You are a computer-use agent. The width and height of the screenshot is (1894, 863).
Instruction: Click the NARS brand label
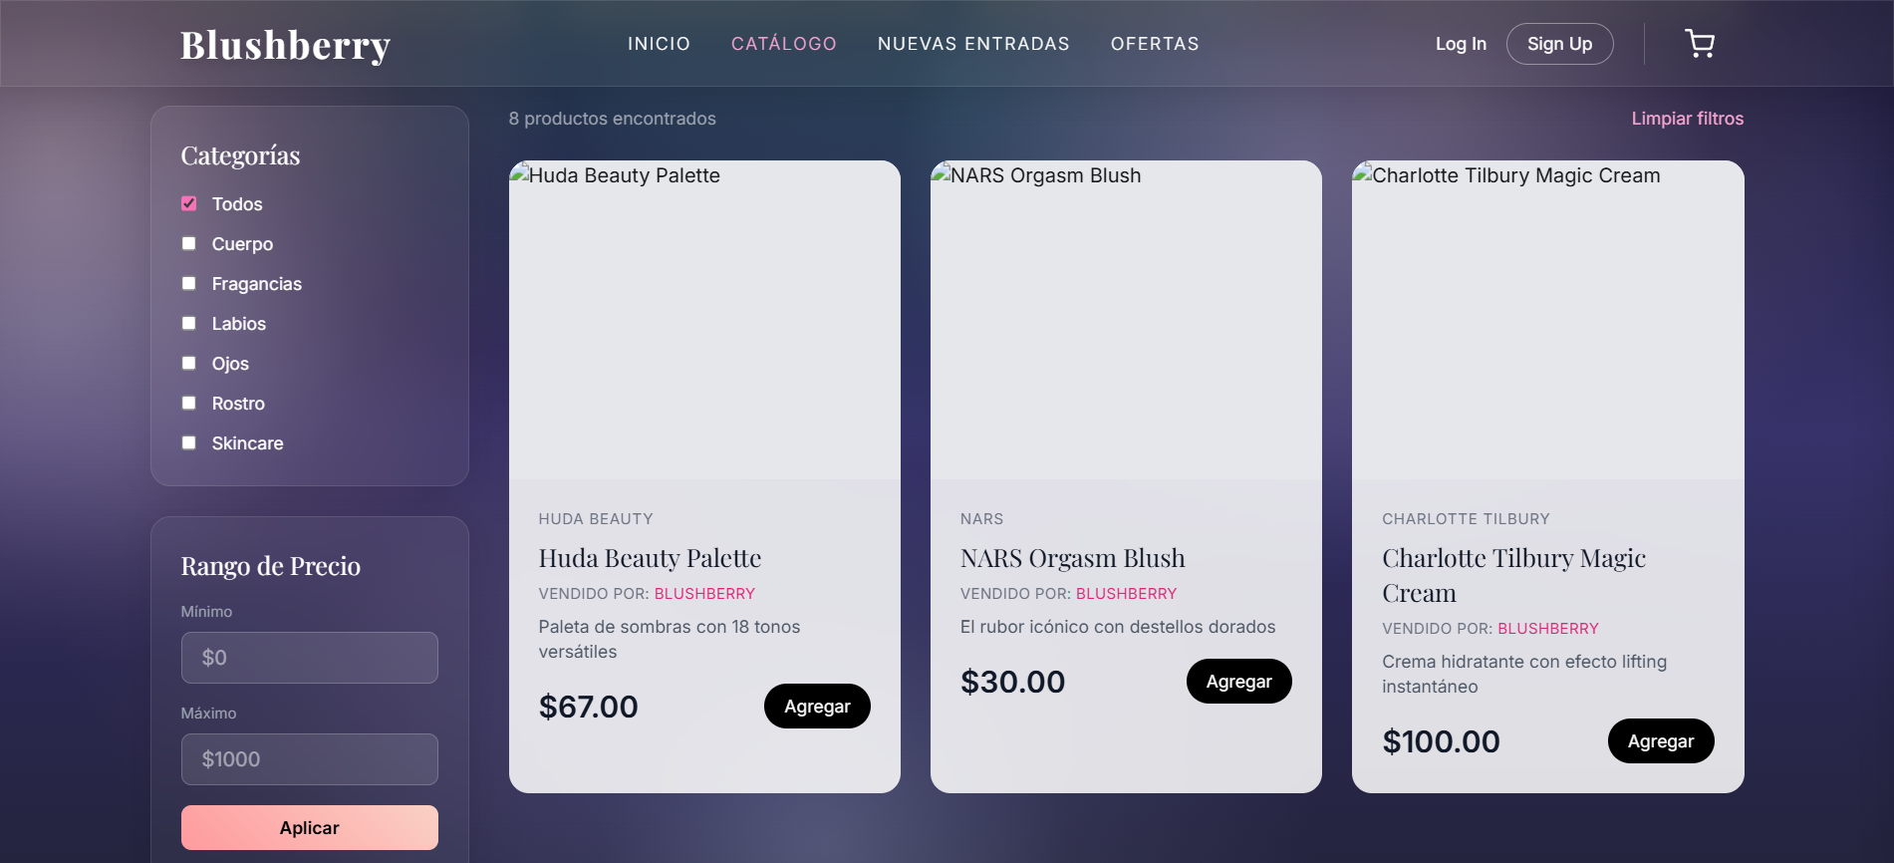click(981, 519)
